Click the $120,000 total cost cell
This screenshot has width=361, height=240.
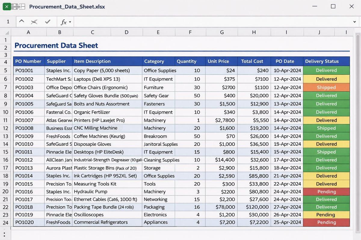pos(255,207)
